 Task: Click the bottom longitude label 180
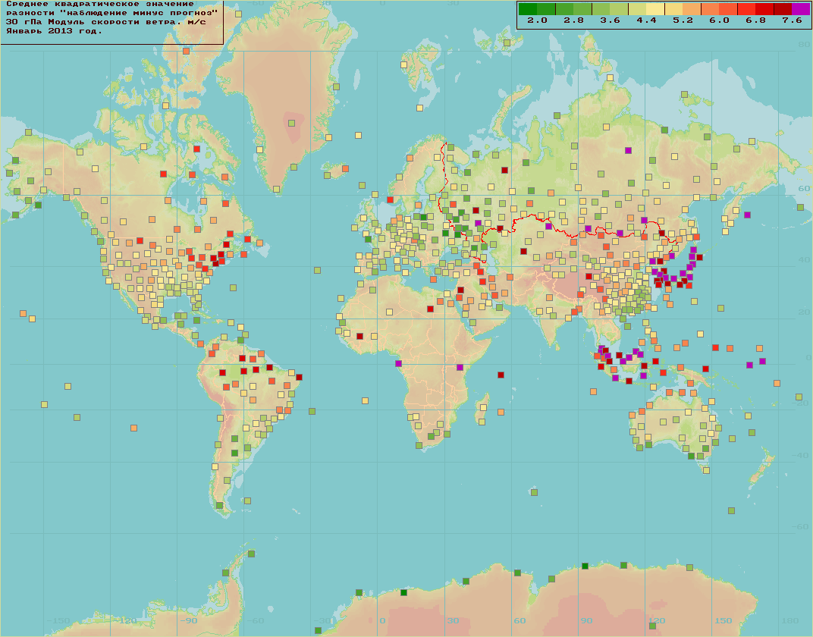point(790,620)
